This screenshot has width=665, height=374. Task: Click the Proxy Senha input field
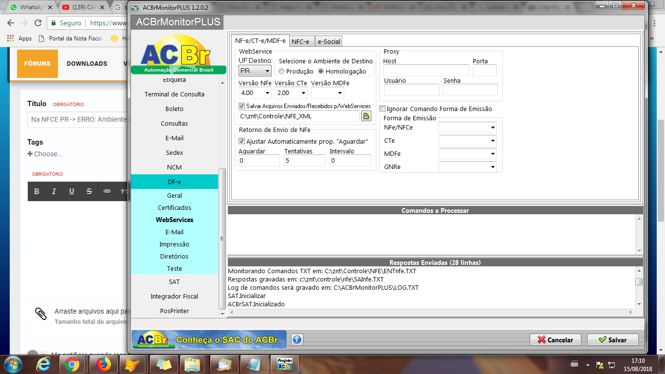point(470,90)
